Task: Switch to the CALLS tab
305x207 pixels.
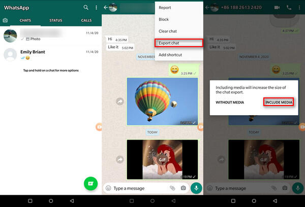Action: point(86,20)
